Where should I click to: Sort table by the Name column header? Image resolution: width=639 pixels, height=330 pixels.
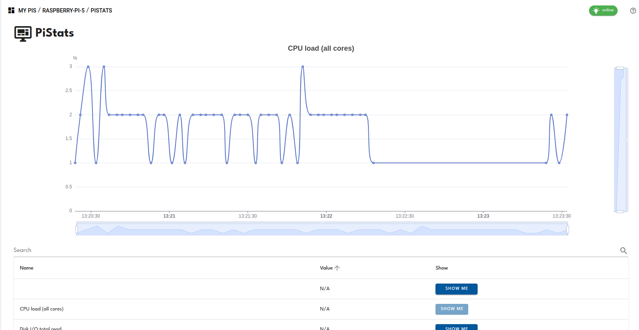click(27, 268)
